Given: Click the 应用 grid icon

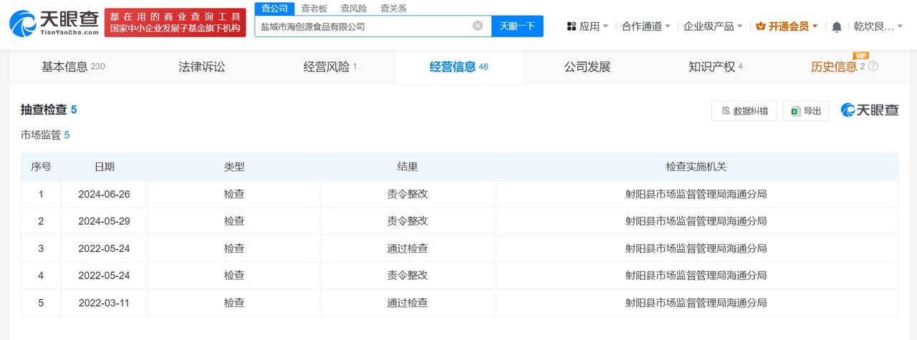Looking at the screenshot, I should [572, 26].
